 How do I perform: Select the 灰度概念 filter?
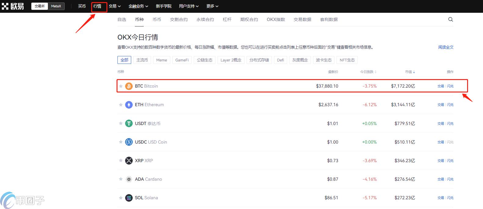(300, 60)
